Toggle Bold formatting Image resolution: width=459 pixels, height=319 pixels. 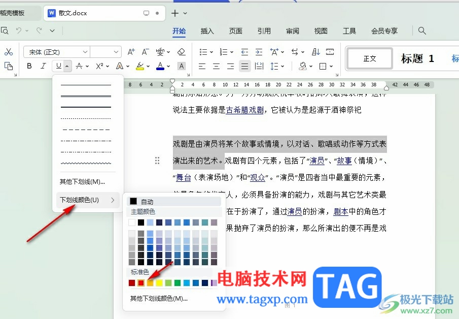click(29, 66)
